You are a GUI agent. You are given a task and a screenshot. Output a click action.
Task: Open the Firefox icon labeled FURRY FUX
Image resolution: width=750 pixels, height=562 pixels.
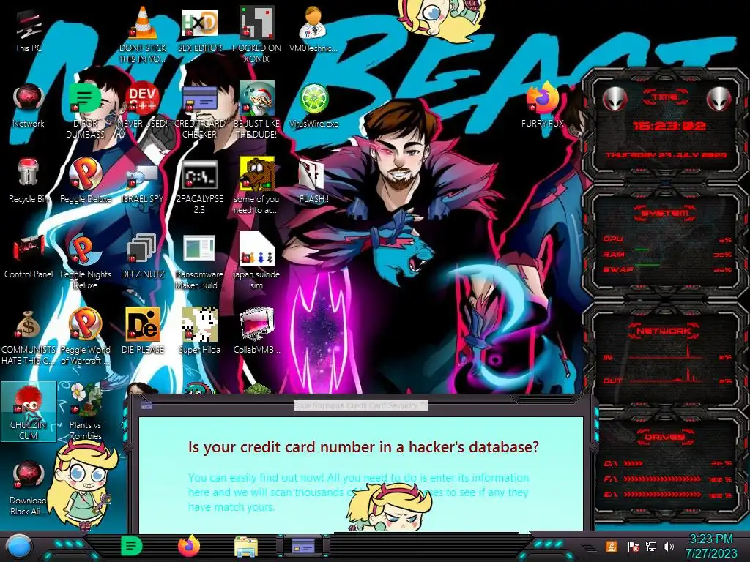[x=543, y=105]
